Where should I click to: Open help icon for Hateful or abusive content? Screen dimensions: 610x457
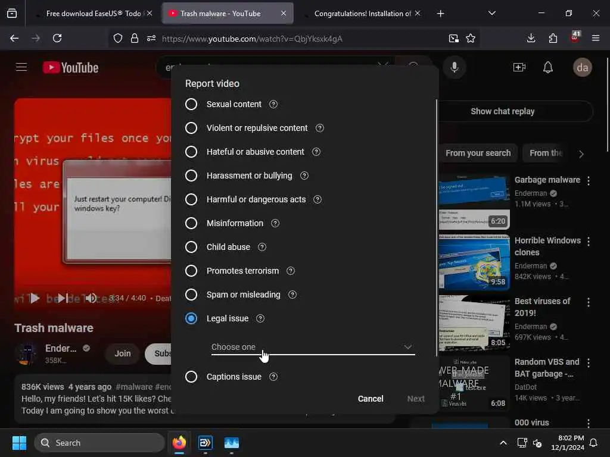[316, 152]
